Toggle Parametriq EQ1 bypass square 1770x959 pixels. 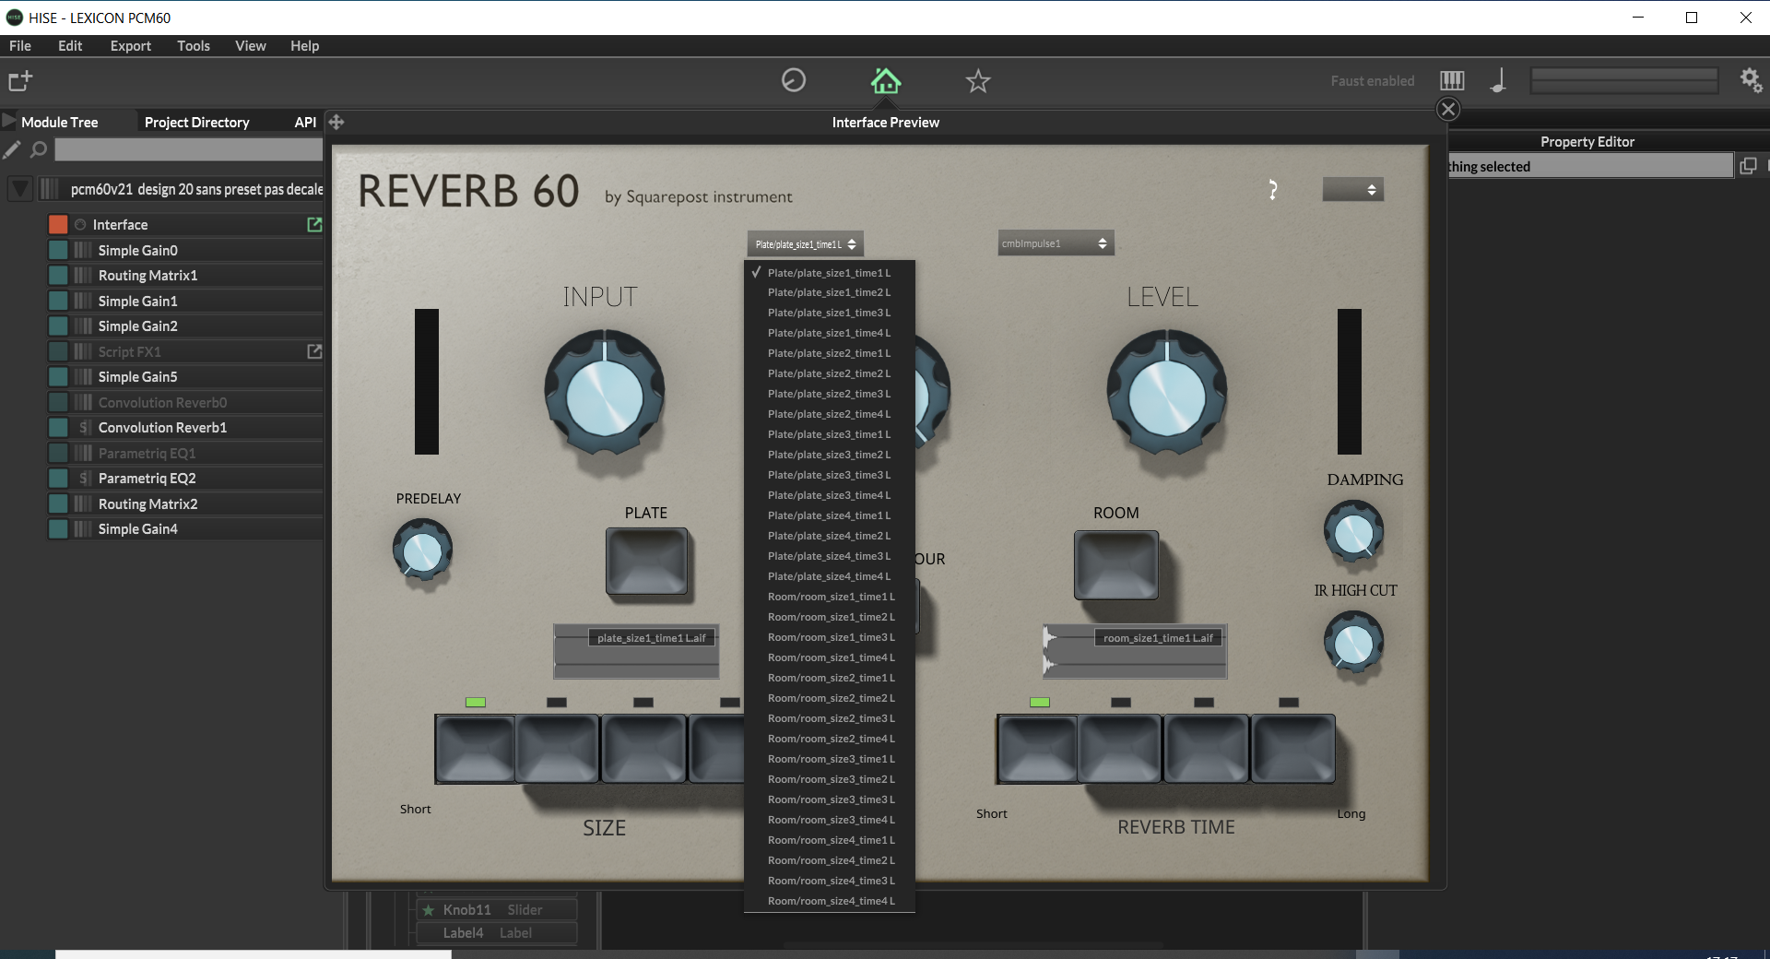pos(58,453)
